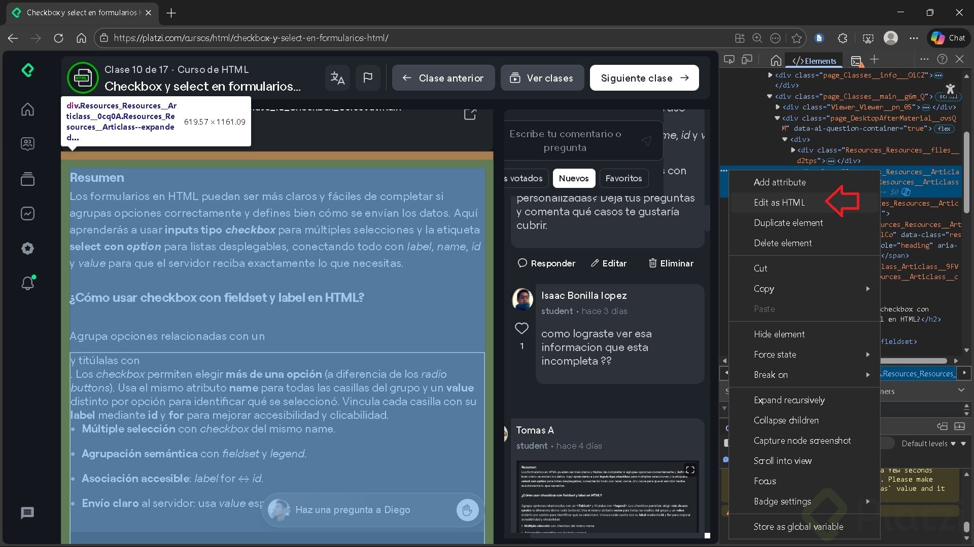
Task: Click the flag report icon
Action: [368, 78]
